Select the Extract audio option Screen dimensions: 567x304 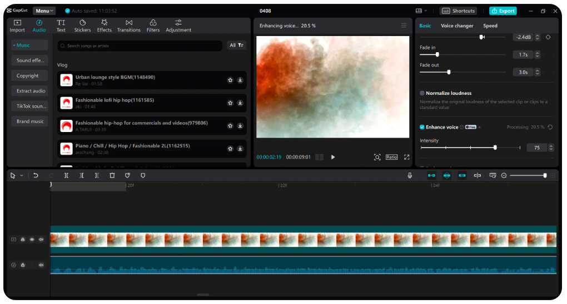pos(31,91)
